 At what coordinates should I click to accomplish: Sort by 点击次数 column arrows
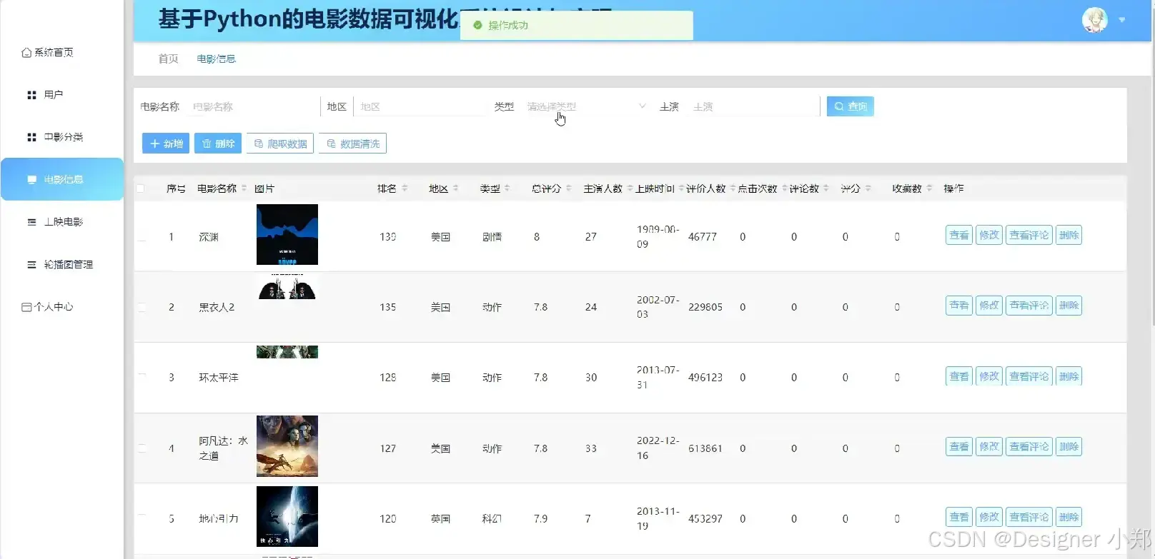(x=784, y=188)
